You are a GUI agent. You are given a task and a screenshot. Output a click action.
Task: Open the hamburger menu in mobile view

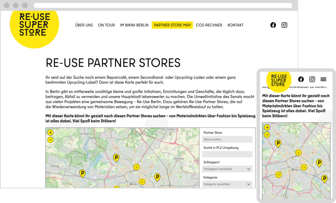(x=323, y=79)
